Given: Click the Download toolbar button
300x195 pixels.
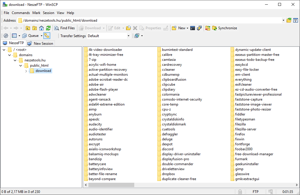Looking at the screenshot, I should 90,28.
